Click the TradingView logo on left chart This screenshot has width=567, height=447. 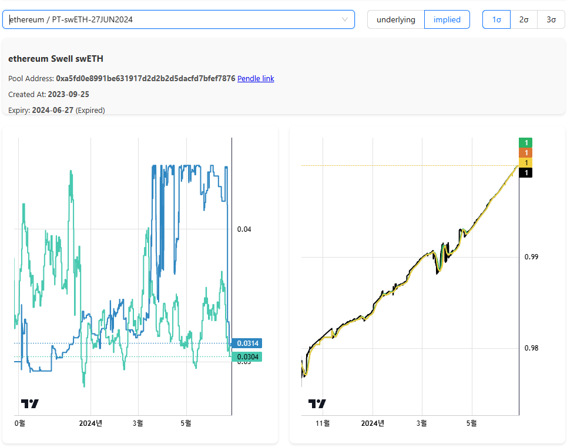pos(29,403)
